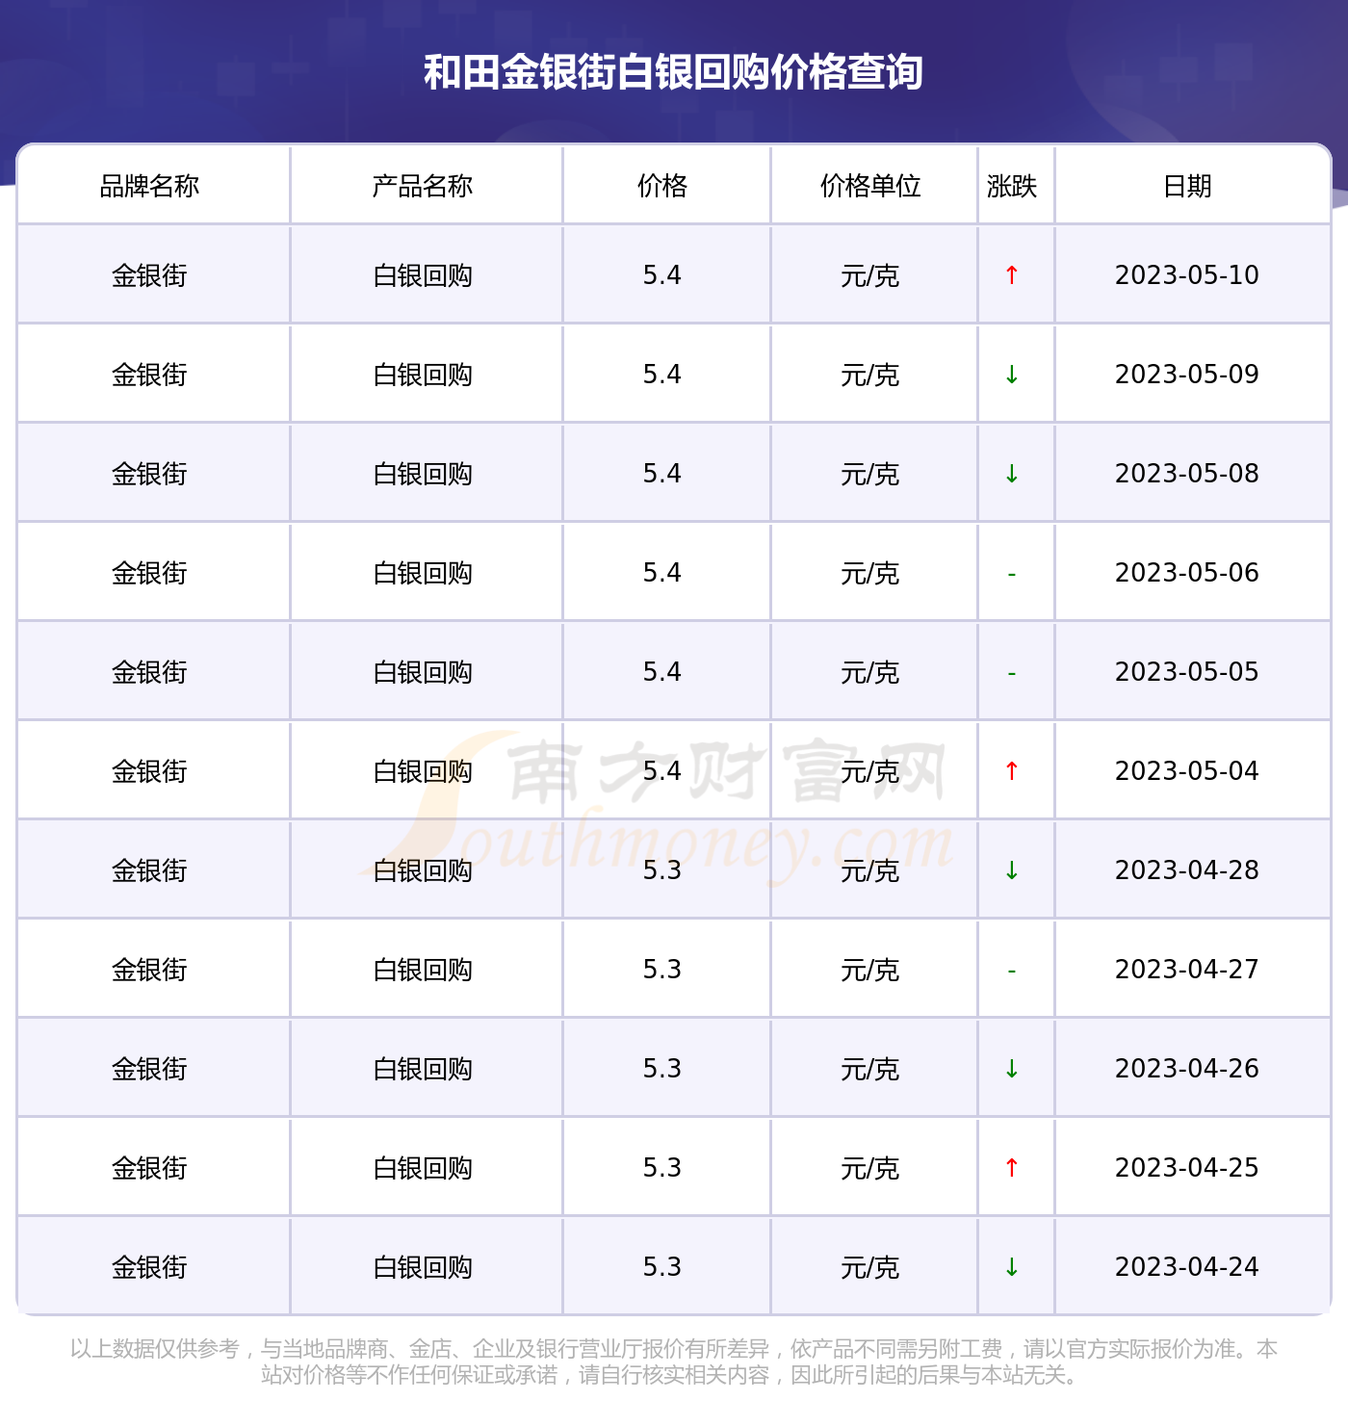Screen dimensions: 1348x1401
Task: Click the red up arrow for 2023-04-25
Action: [1011, 1168]
